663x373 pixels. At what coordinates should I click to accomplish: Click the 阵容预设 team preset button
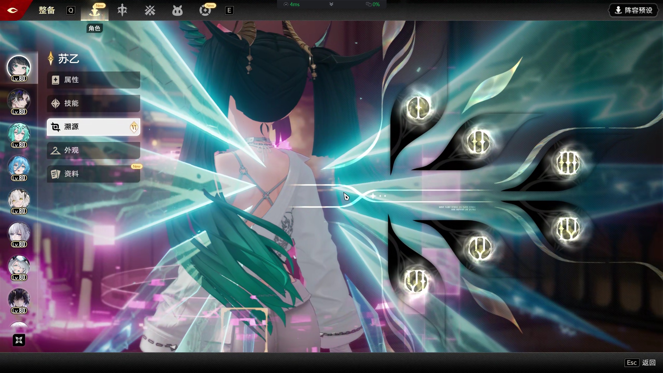click(633, 10)
